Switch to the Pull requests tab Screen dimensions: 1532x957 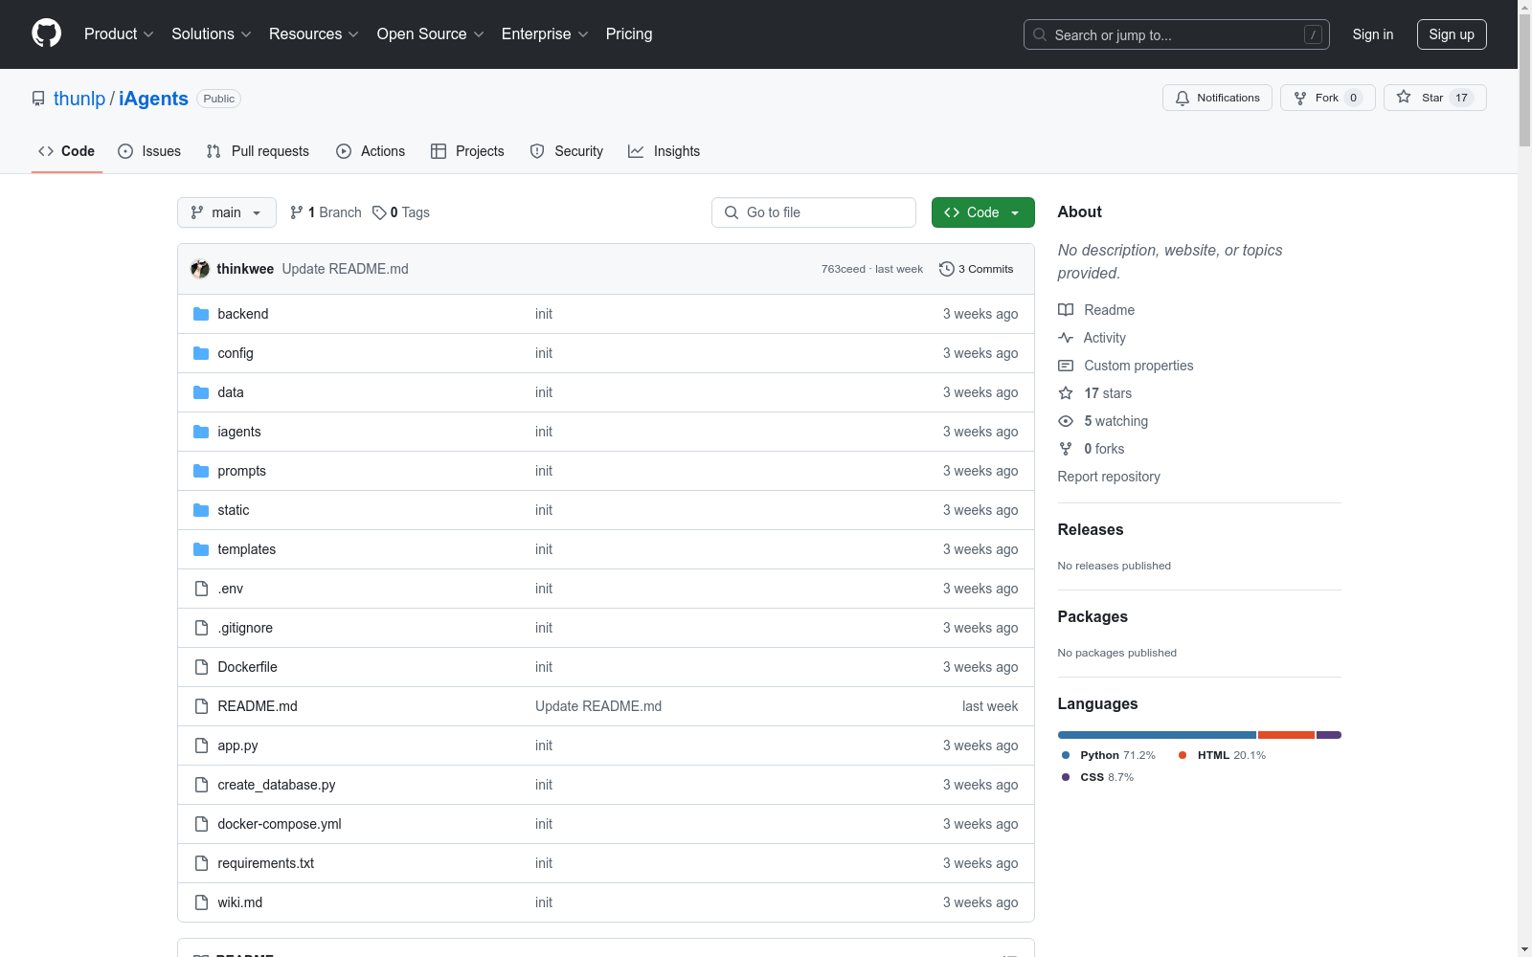tap(258, 151)
